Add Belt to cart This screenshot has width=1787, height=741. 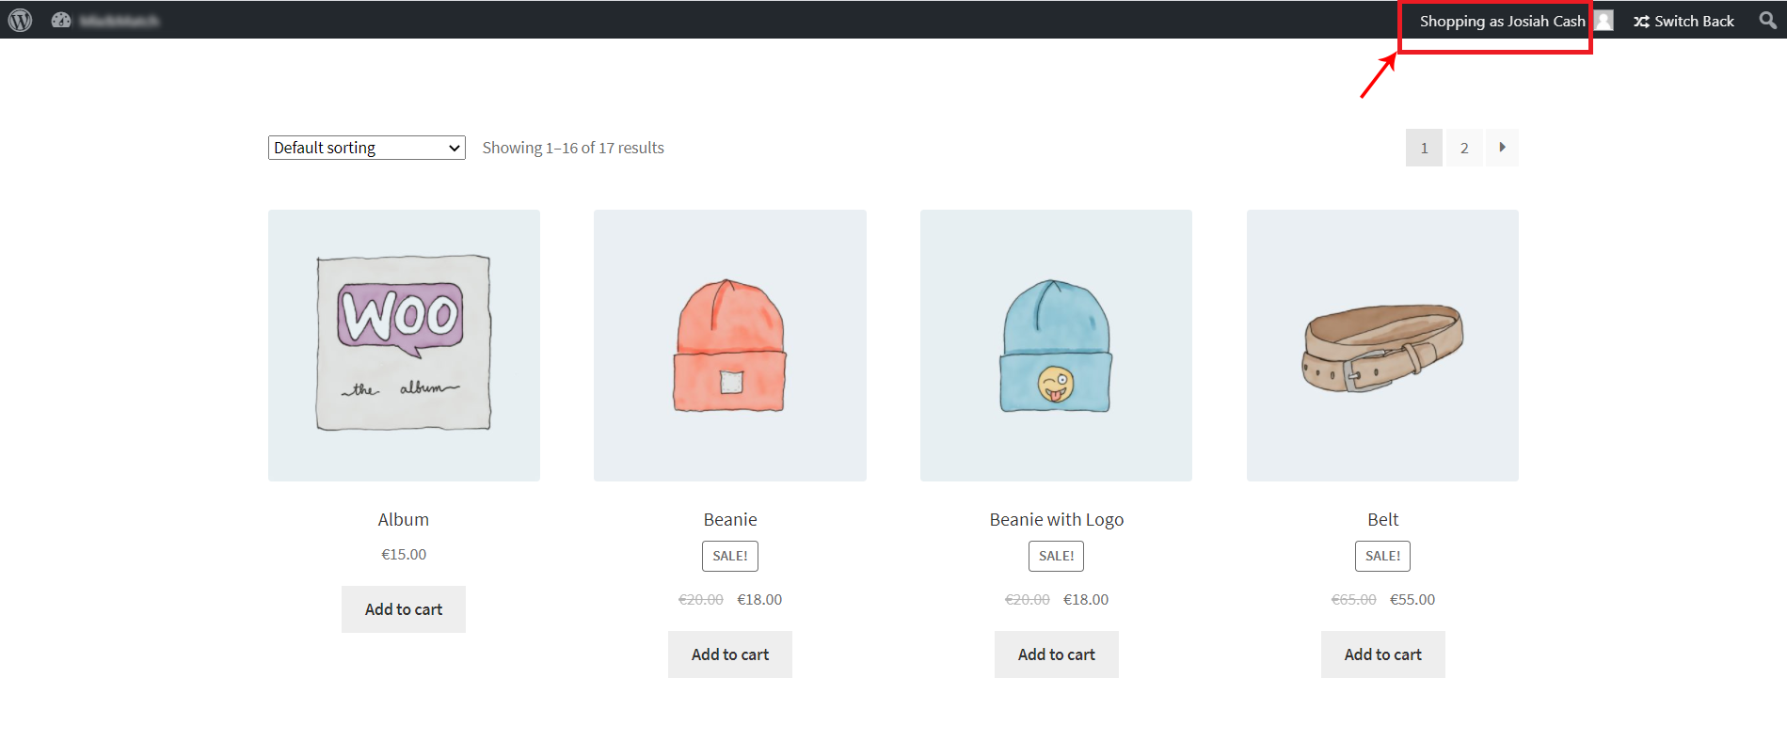click(1383, 654)
